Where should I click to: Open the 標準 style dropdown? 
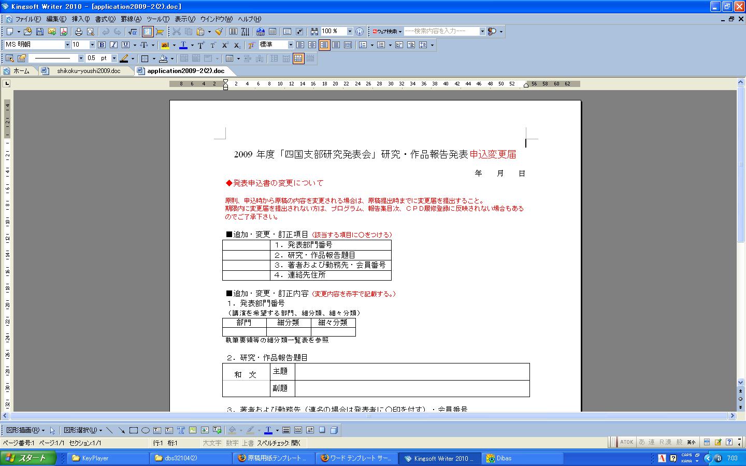(291, 45)
